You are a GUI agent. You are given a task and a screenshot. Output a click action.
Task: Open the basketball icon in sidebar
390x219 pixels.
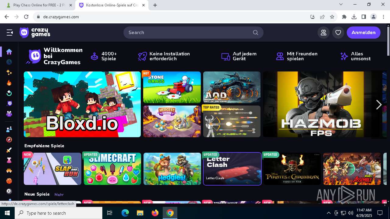click(x=9, y=181)
